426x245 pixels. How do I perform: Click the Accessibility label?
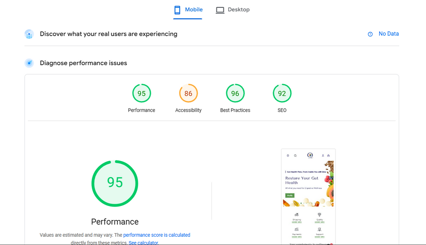click(x=188, y=110)
